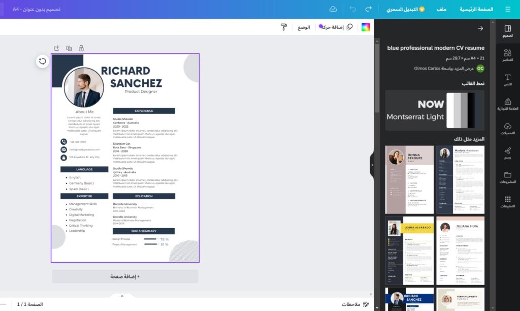The image size is (520, 311).
Task: Expand the page thumbnails chevron at bottom
Action: tap(122, 295)
